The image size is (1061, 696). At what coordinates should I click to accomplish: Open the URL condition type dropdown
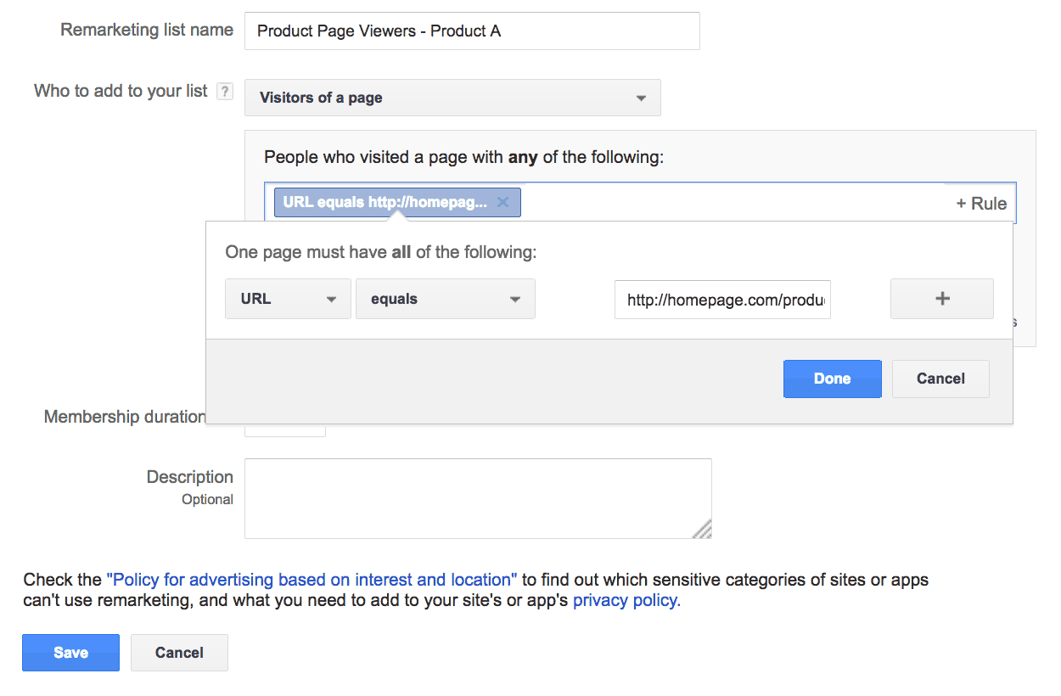(288, 299)
